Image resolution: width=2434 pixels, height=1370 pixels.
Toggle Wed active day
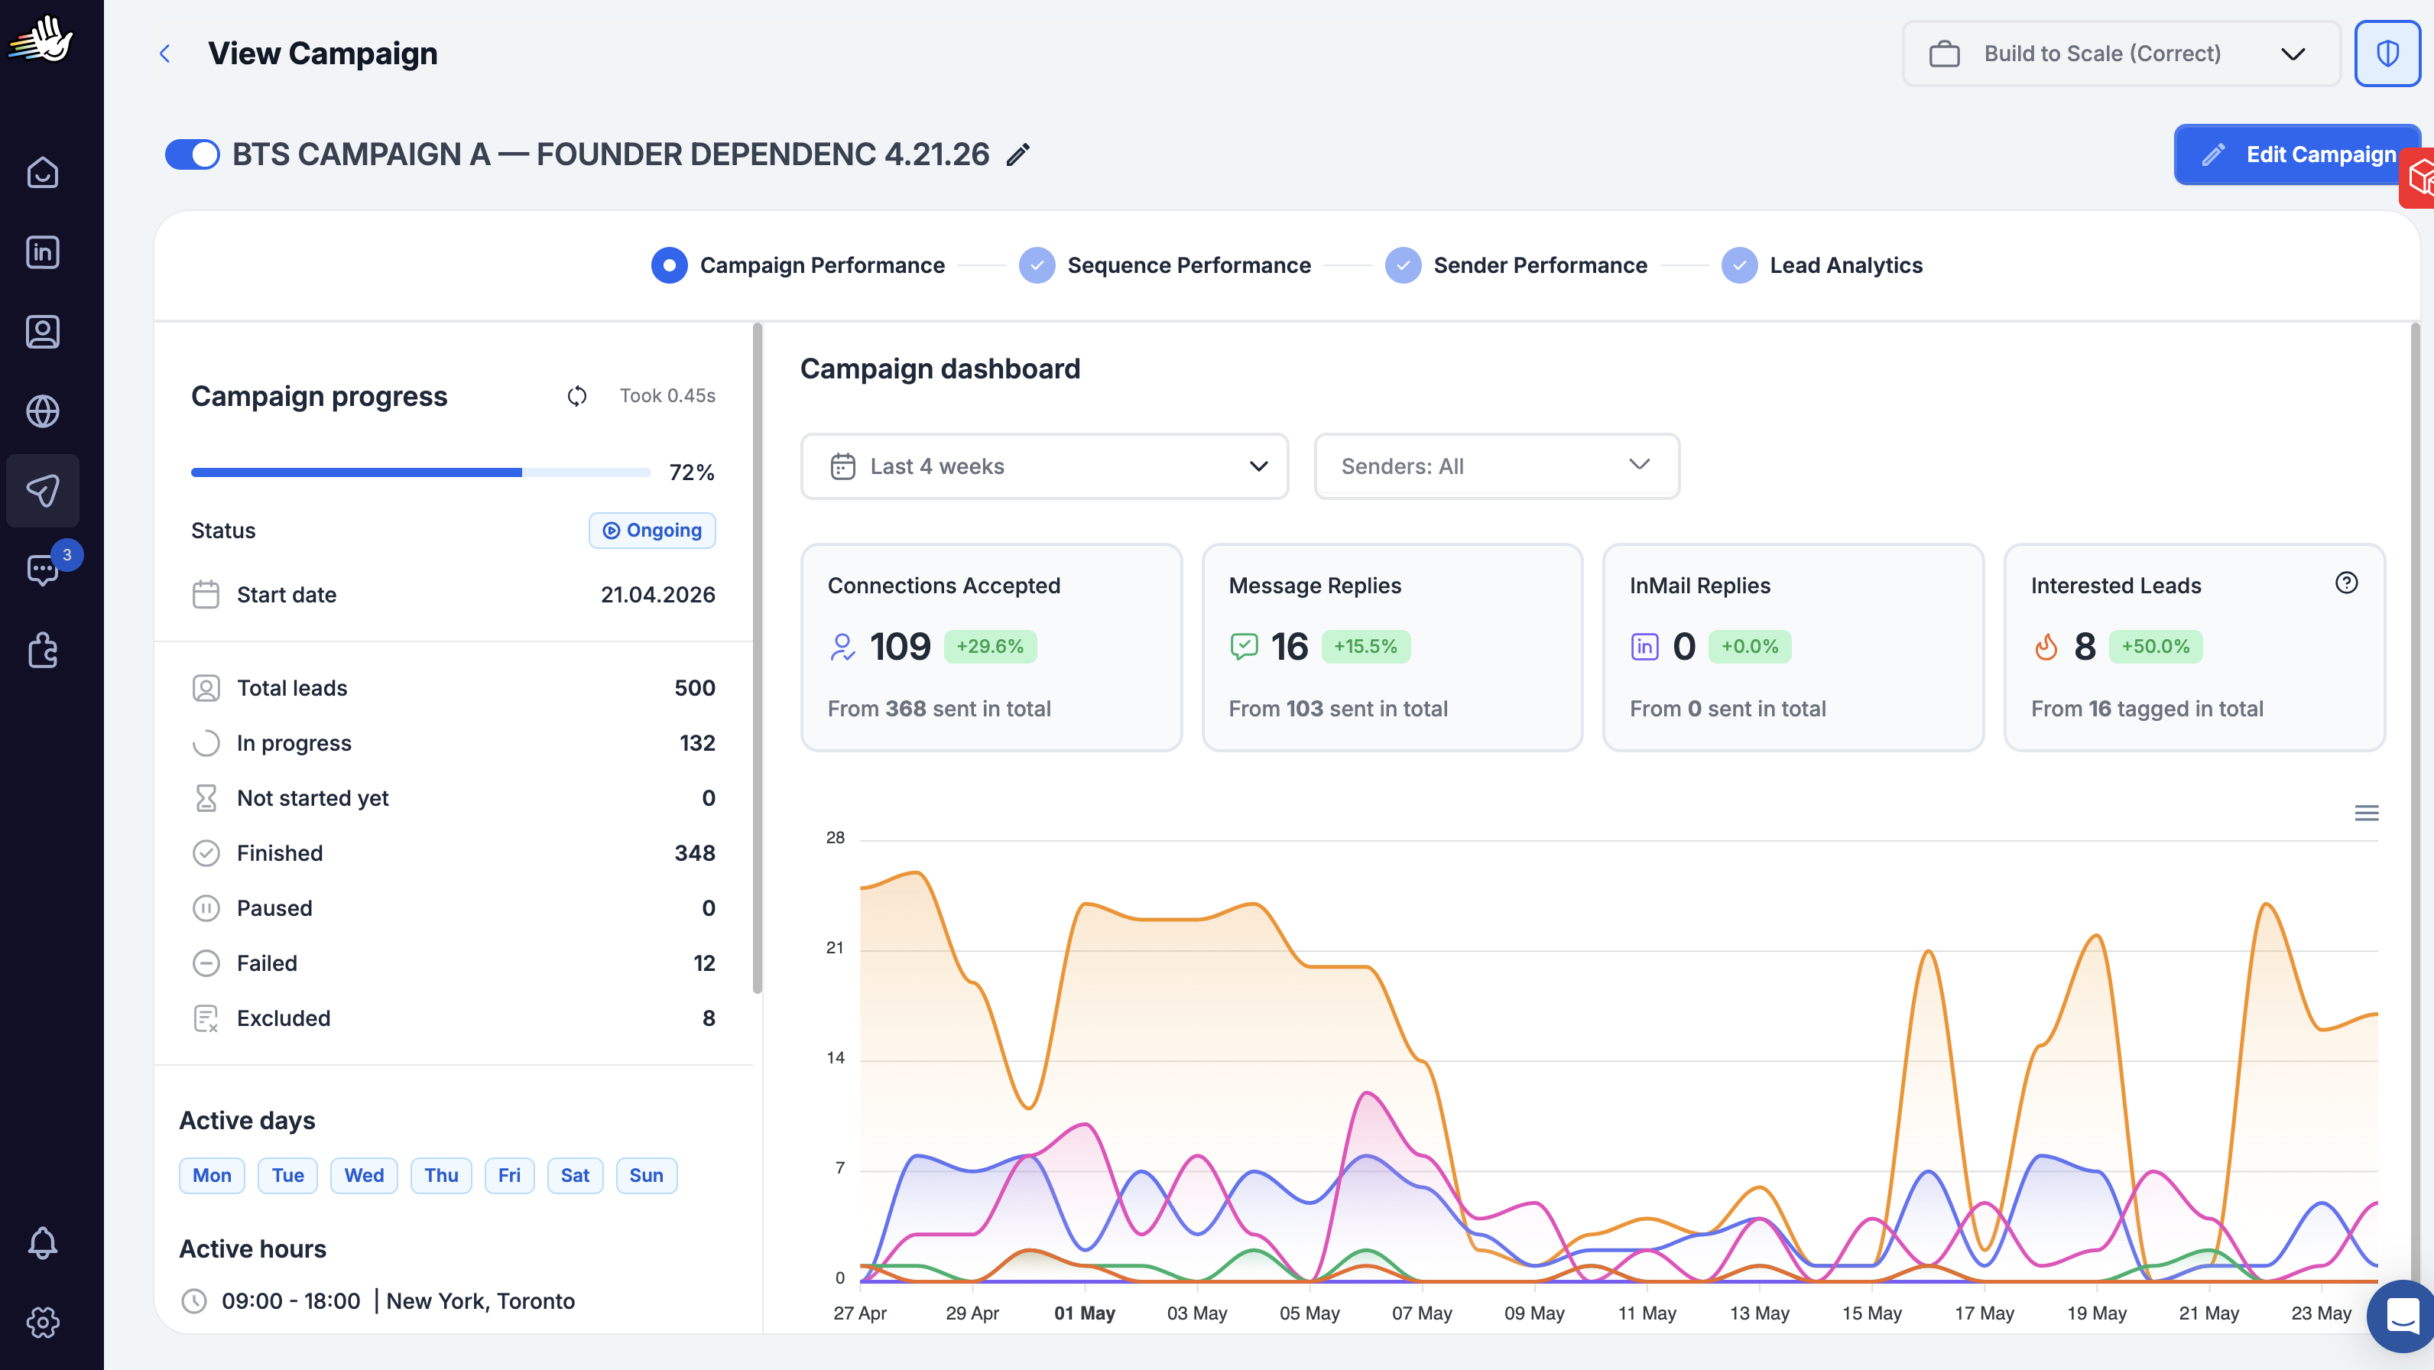coord(364,1175)
